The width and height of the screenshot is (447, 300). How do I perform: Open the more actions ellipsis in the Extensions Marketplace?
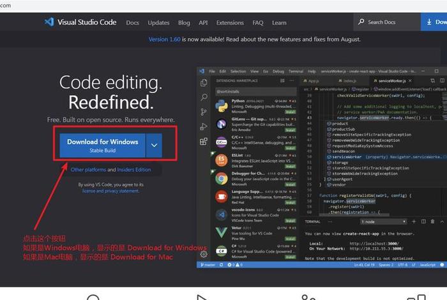click(291, 80)
